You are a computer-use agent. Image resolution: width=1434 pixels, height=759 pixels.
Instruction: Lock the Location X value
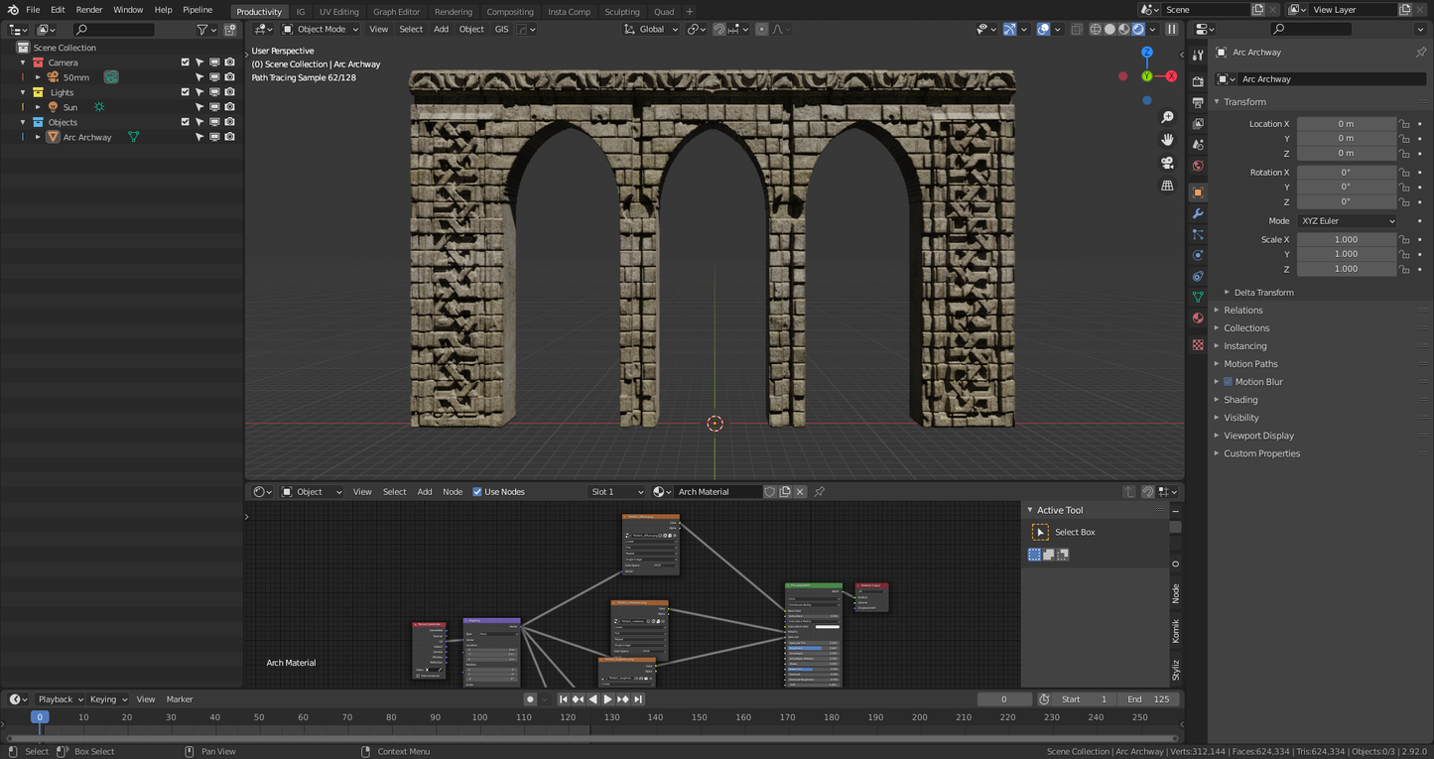(1404, 123)
